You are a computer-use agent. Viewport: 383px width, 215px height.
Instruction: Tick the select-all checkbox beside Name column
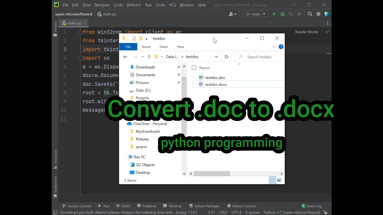pos(194,67)
